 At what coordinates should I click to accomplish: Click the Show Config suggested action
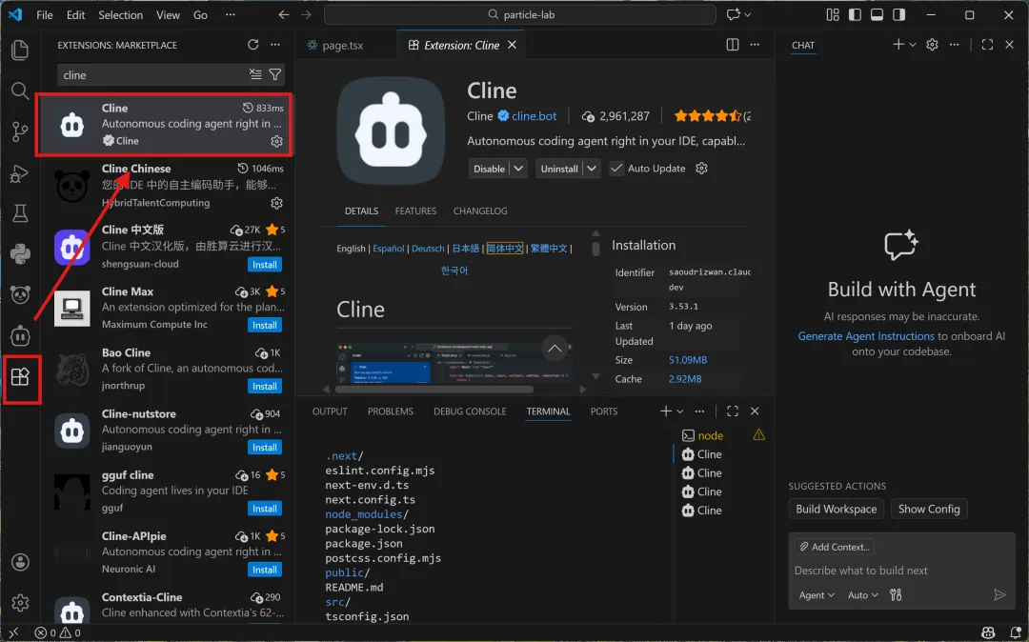click(929, 509)
